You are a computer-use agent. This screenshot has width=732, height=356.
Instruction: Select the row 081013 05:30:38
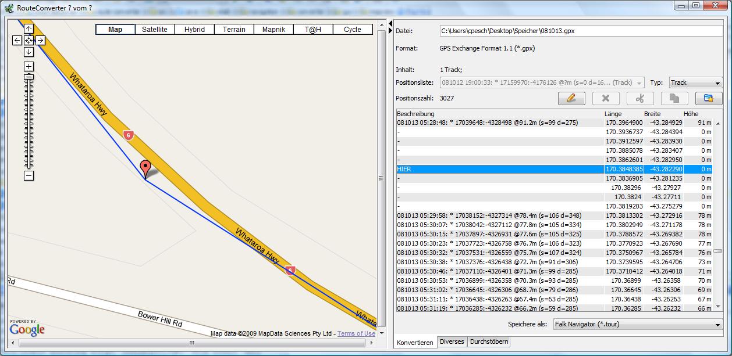coord(555,262)
